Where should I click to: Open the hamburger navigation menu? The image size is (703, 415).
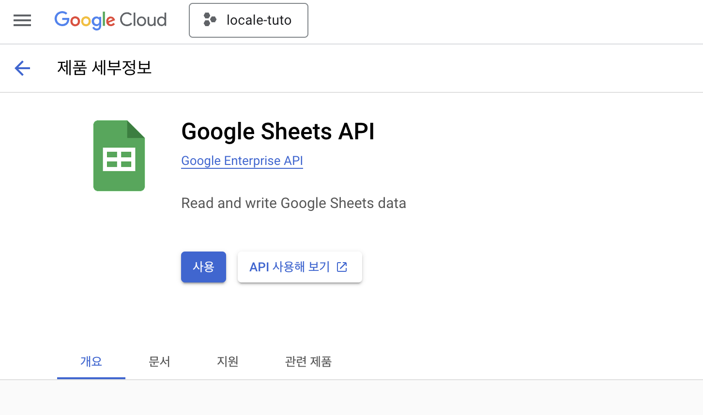(x=22, y=20)
